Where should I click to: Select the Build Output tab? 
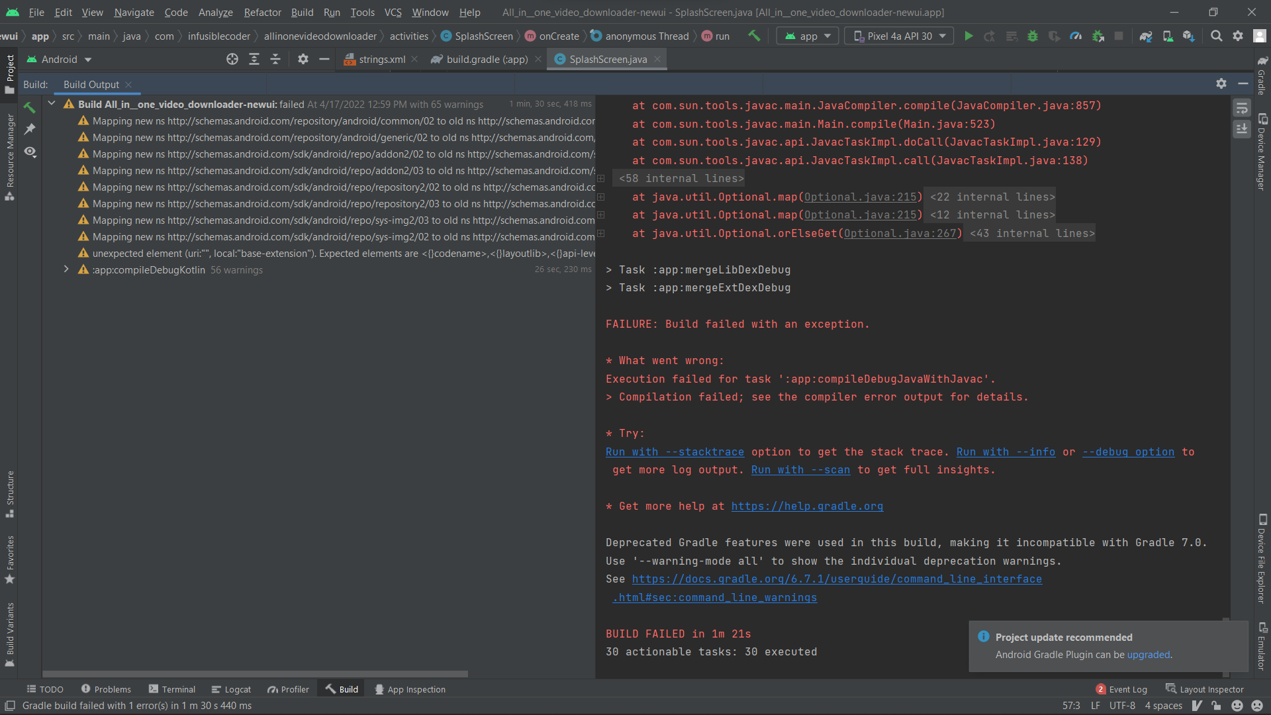click(91, 84)
